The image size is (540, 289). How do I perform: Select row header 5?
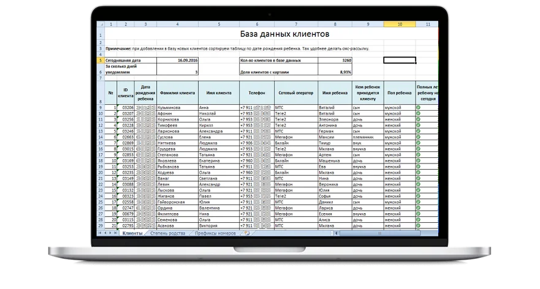pos(101,61)
